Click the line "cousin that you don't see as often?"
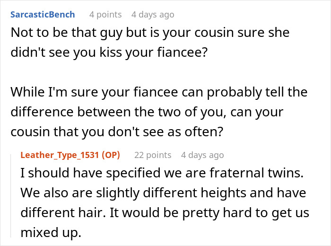This screenshot has width=331, height=246. [x=117, y=132]
